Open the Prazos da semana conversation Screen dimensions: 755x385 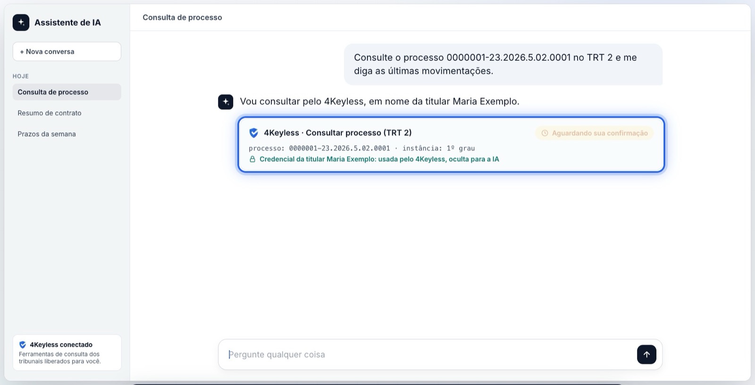tap(67, 134)
